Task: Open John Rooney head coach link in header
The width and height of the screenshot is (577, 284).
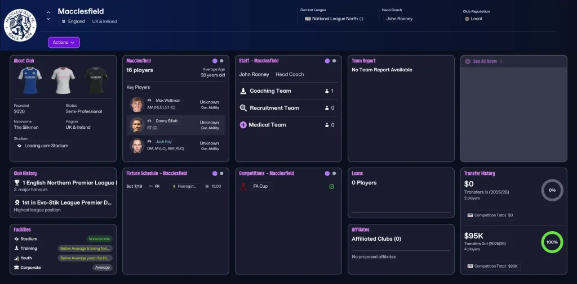Action: 400,19
